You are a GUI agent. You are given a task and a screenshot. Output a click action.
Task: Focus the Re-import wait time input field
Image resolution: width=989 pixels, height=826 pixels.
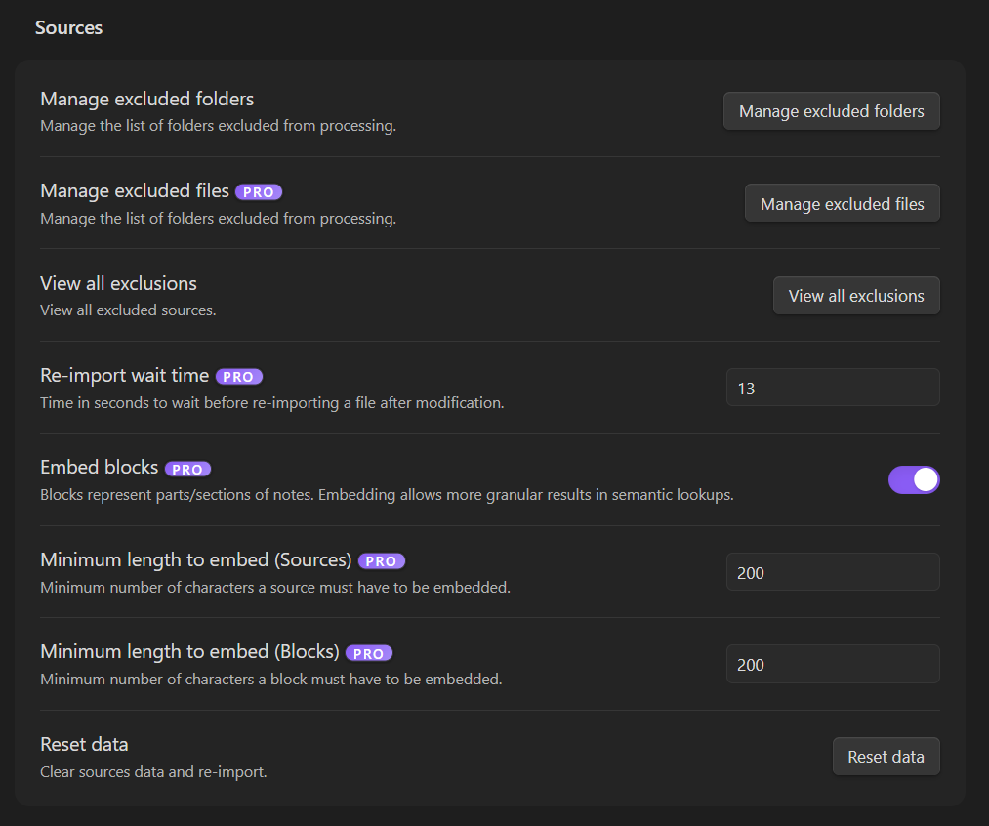click(x=832, y=388)
